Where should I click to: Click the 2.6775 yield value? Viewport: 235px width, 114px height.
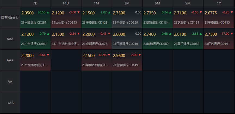(x=211, y=13)
